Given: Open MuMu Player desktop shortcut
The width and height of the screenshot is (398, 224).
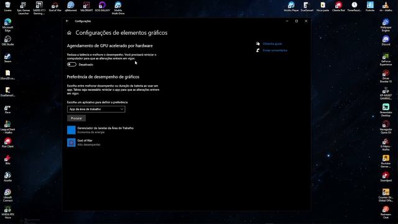Looking at the screenshot, I should pyautogui.click(x=291, y=7).
